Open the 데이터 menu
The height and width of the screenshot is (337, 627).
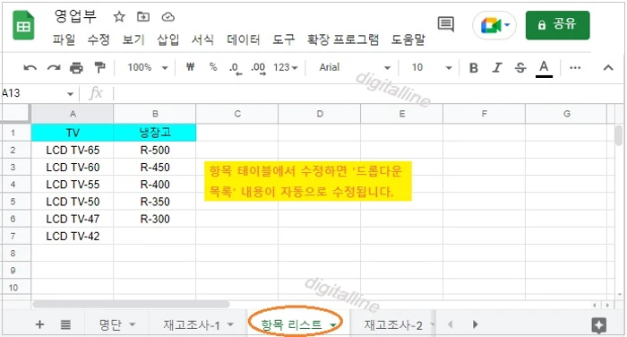point(244,39)
